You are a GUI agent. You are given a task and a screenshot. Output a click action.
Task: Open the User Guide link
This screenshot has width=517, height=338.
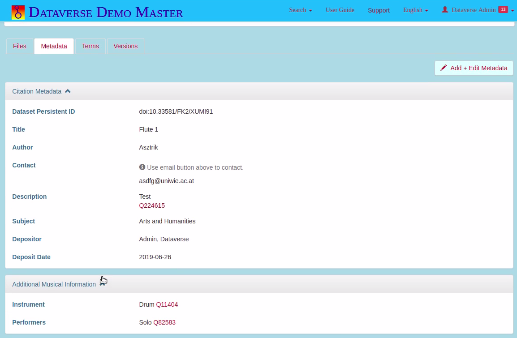pyautogui.click(x=340, y=10)
